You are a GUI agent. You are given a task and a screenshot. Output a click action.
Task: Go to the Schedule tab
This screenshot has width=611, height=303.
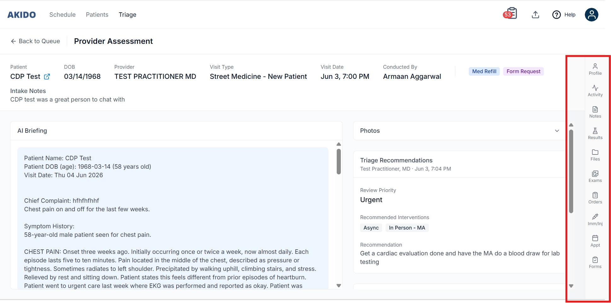click(62, 15)
